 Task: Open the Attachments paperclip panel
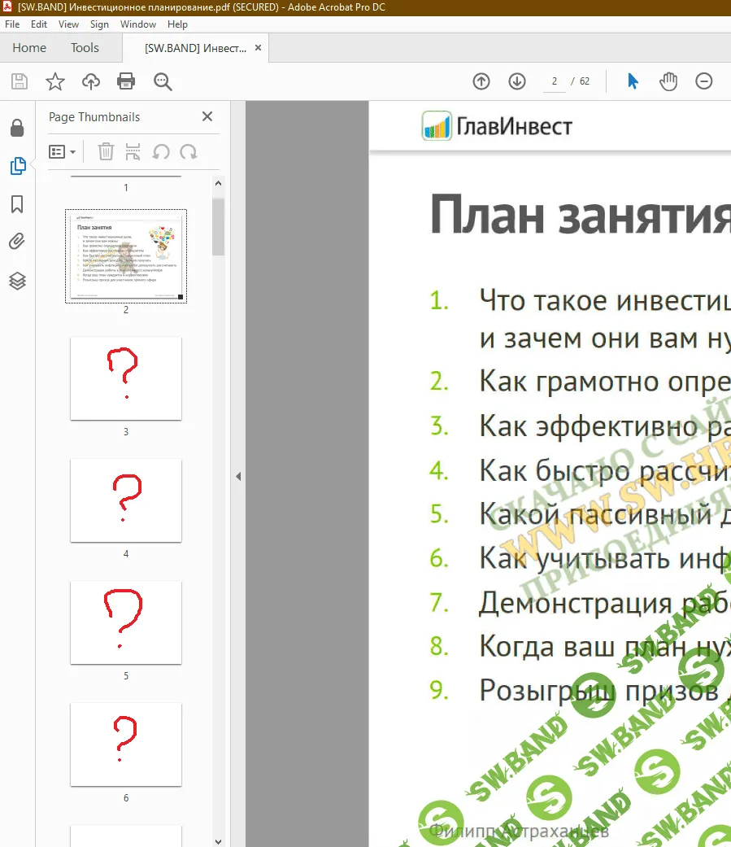pyautogui.click(x=17, y=242)
